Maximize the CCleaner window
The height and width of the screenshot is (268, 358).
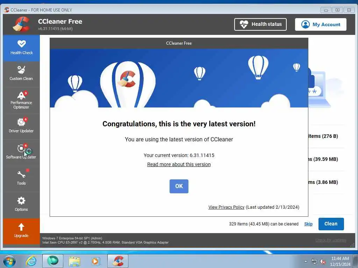(x=337, y=10)
